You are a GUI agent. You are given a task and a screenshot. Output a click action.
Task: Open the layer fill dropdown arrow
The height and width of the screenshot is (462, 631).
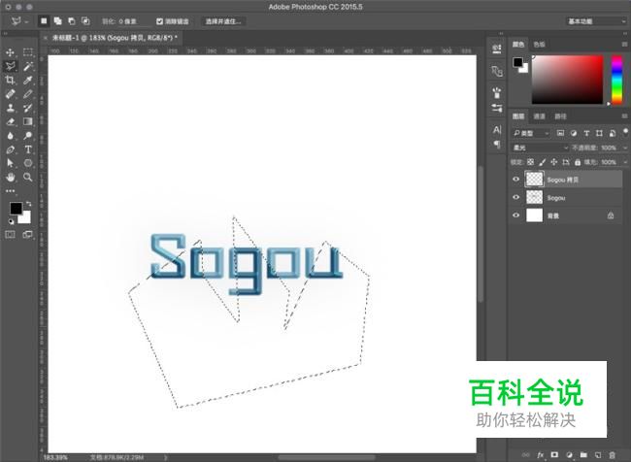(x=624, y=162)
